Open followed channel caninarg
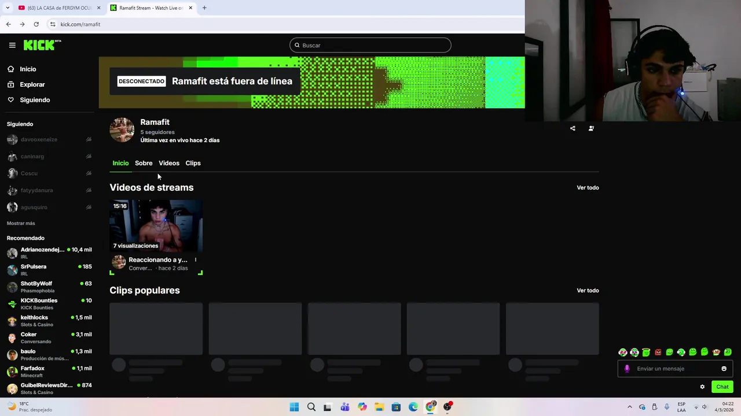741x416 pixels. [x=49, y=157]
